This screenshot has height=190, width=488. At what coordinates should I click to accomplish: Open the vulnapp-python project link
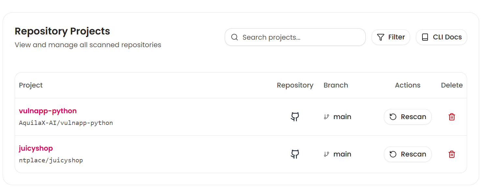coord(48,111)
